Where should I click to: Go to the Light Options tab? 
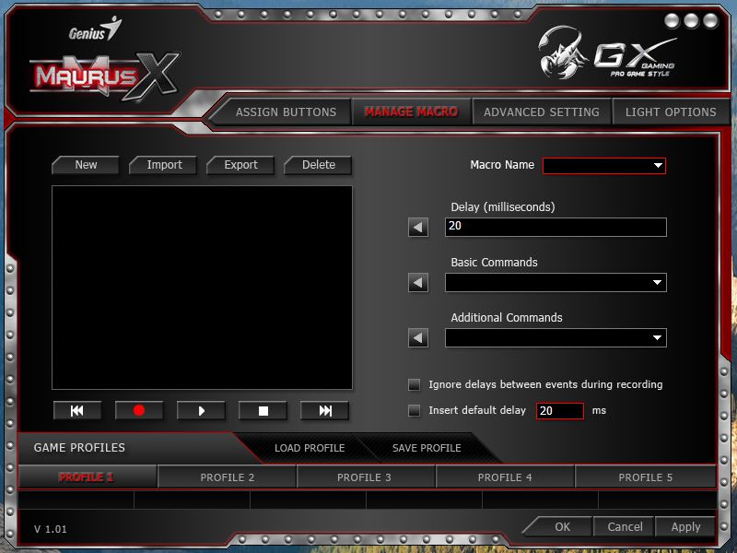pyautogui.click(x=671, y=112)
